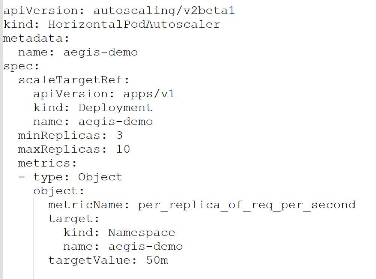Click the top-level spec key
376x279 pixels.
(21, 66)
